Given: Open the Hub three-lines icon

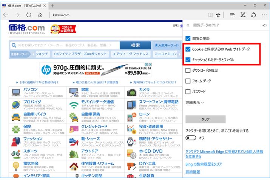Looking at the screenshot, I should 232,15.
